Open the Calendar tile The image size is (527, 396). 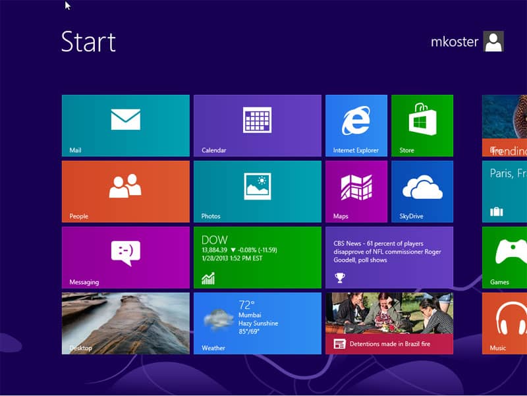258,125
